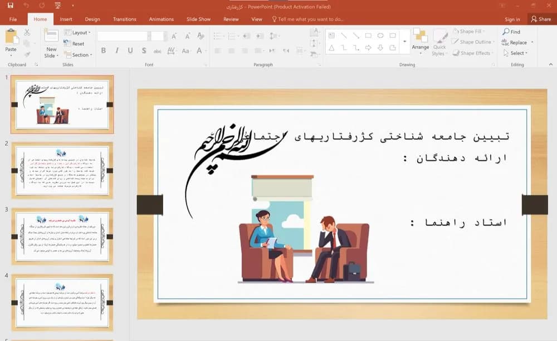Viewport: 557px width, 341px height.
Task: Open the Line Spacing dropdown
Action: click(274, 36)
